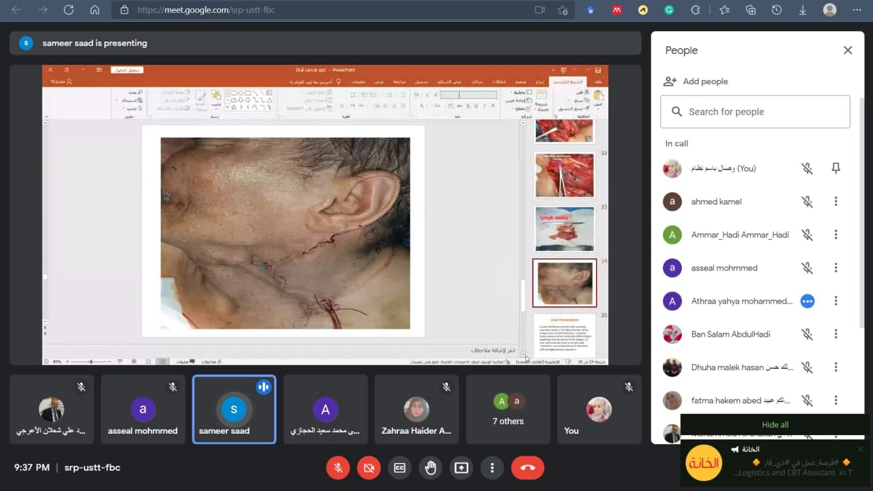The height and width of the screenshot is (491, 873).
Task: Open the browser downloads dropdown
Action: (x=803, y=10)
